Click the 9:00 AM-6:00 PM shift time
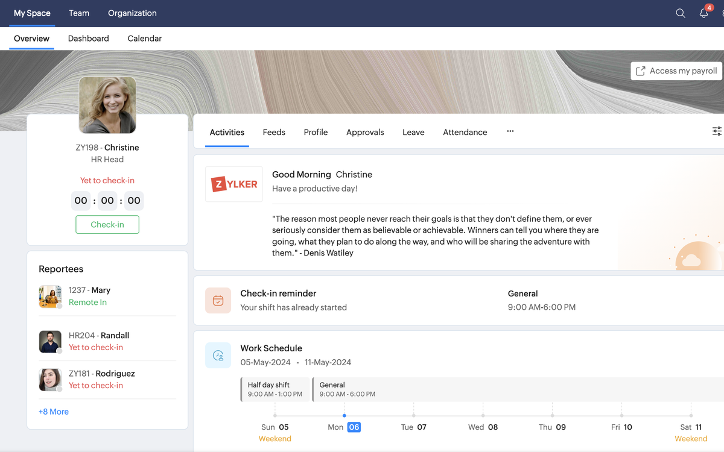 (x=542, y=307)
